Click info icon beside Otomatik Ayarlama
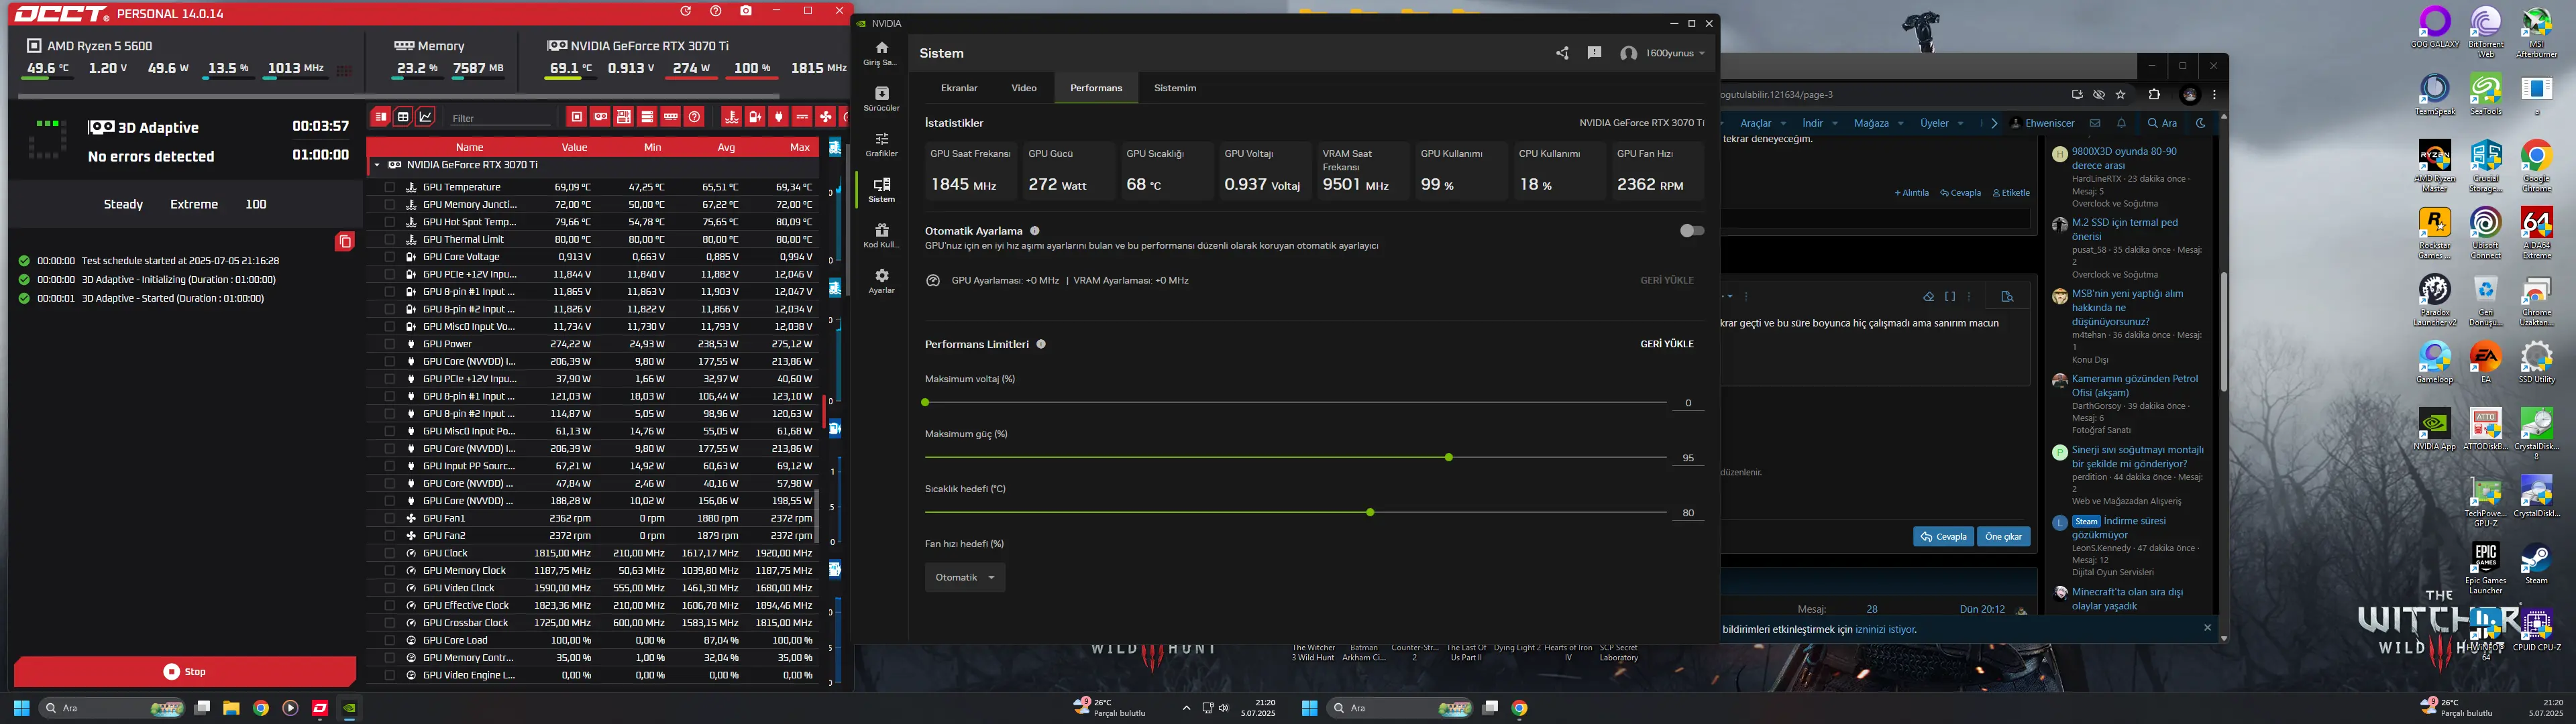This screenshot has height=724, width=2576. click(x=1034, y=231)
